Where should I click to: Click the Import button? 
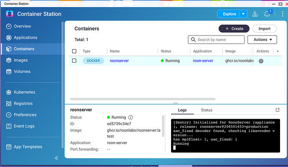click(x=265, y=29)
